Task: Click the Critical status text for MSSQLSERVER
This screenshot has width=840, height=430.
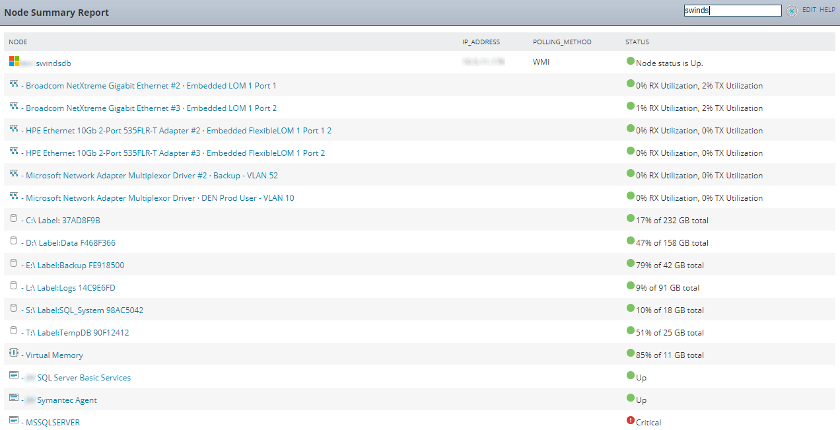Action: click(x=648, y=423)
